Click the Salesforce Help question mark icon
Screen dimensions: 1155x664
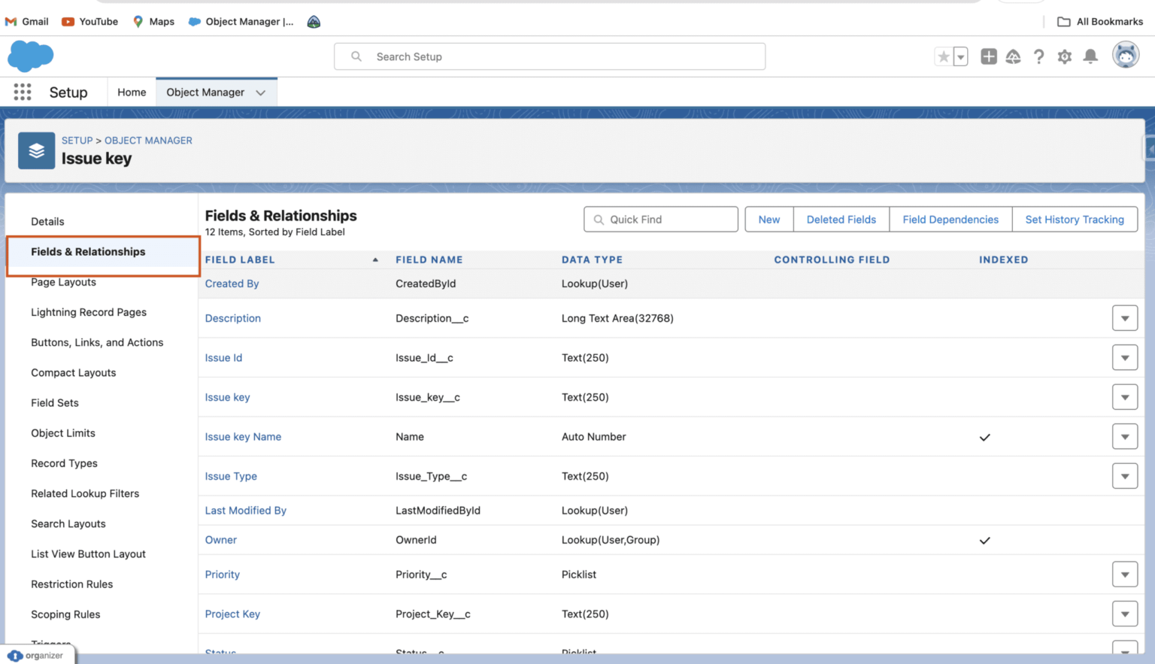coord(1038,56)
